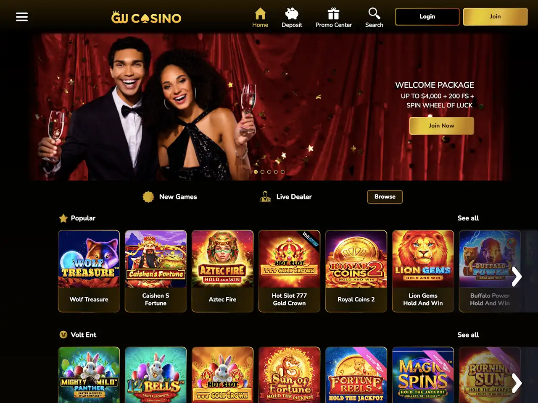Click the Login button

pyautogui.click(x=427, y=17)
